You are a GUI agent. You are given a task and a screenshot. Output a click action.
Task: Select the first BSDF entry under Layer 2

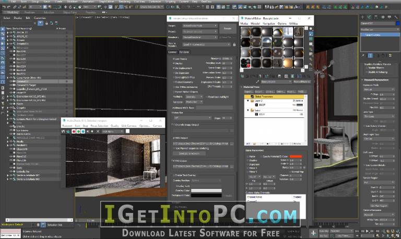coord(262,105)
